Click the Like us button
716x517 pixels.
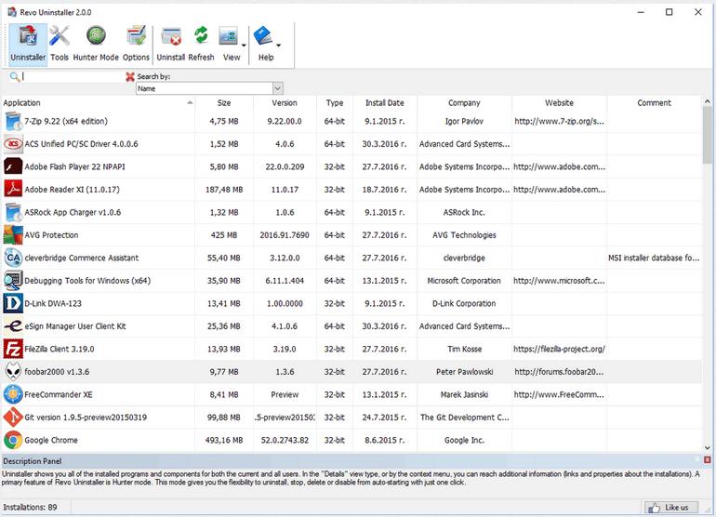(671, 508)
